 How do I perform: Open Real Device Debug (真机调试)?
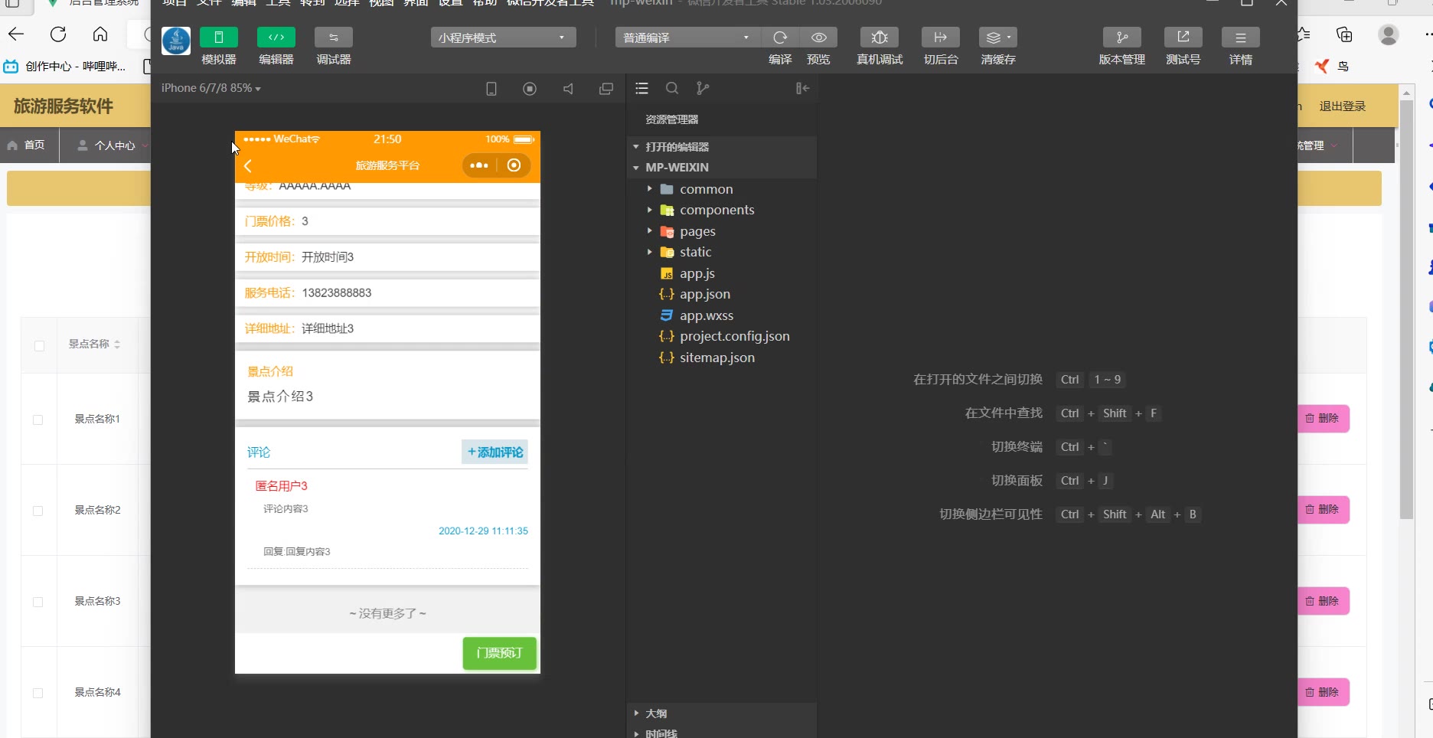(879, 38)
